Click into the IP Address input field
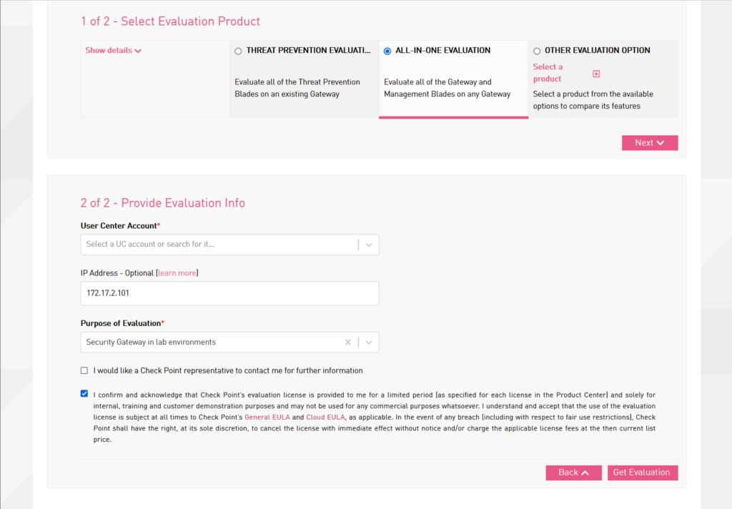The image size is (732, 509). tap(229, 293)
